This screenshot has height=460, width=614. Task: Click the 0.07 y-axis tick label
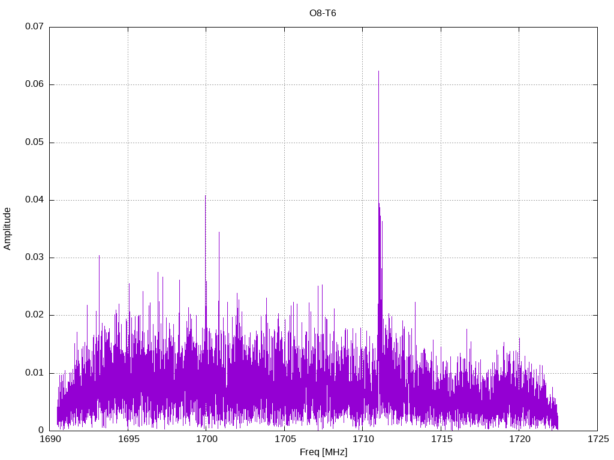pyautogui.click(x=34, y=27)
